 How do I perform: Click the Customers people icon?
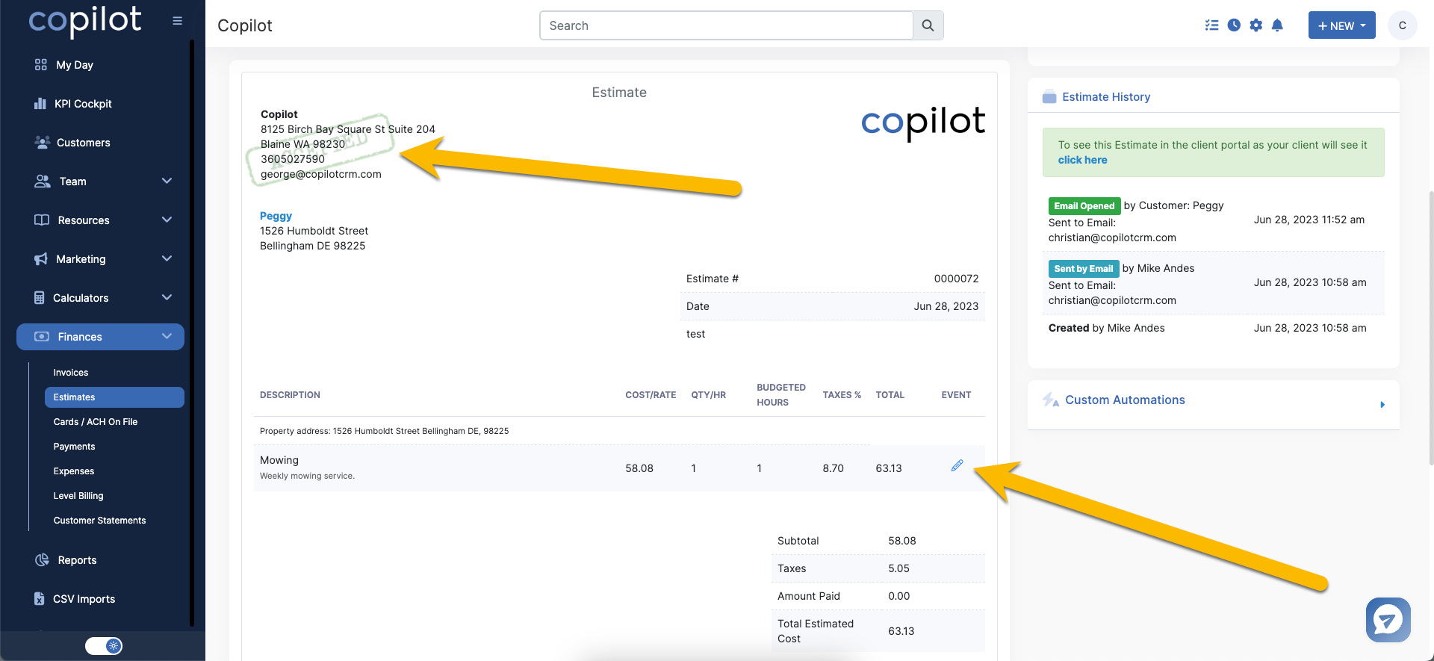42,143
